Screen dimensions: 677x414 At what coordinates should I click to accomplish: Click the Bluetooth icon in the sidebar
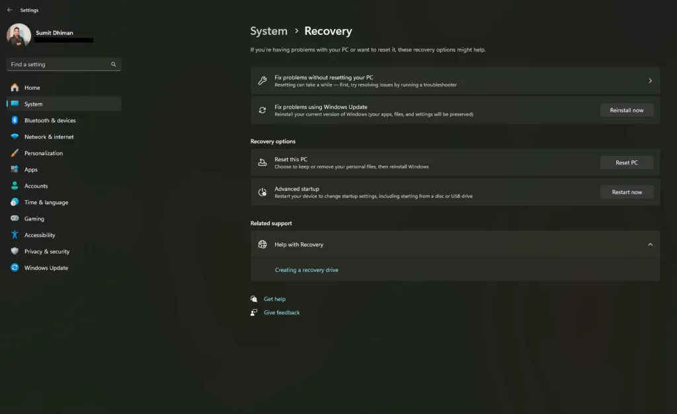15,120
